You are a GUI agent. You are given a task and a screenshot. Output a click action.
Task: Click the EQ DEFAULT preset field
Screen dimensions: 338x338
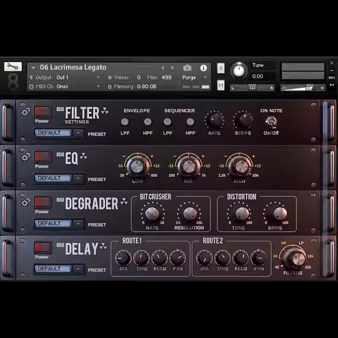pyautogui.click(x=53, y=178)
